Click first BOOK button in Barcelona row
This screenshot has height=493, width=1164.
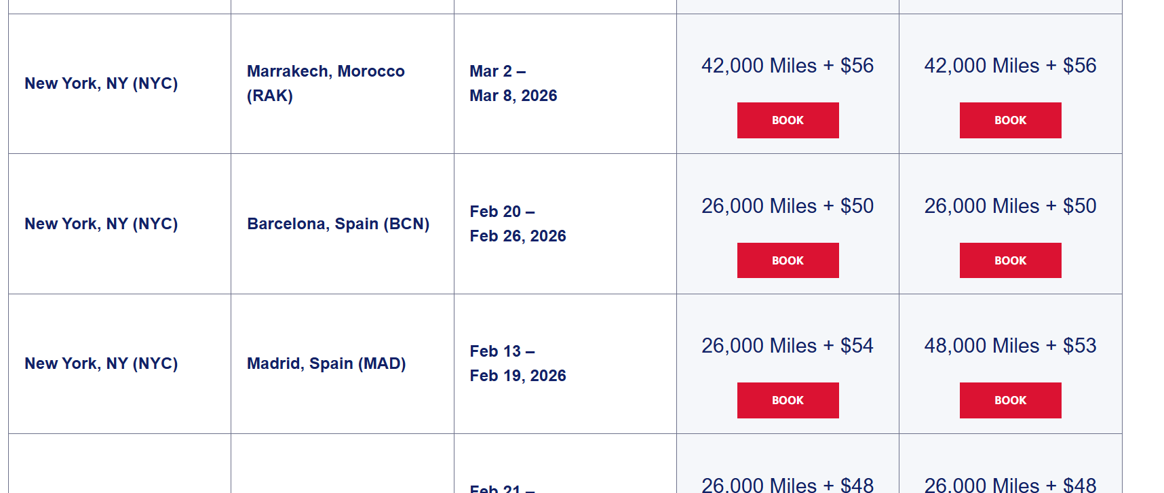point(788,260)
